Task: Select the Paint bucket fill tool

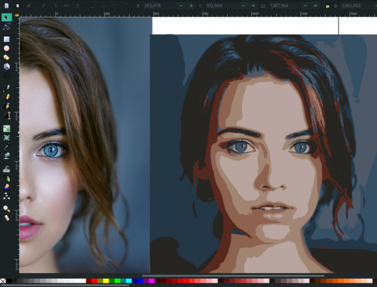Action: (x=7, y=156)
